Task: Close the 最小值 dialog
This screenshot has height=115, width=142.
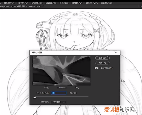Action: pos(116,52)
